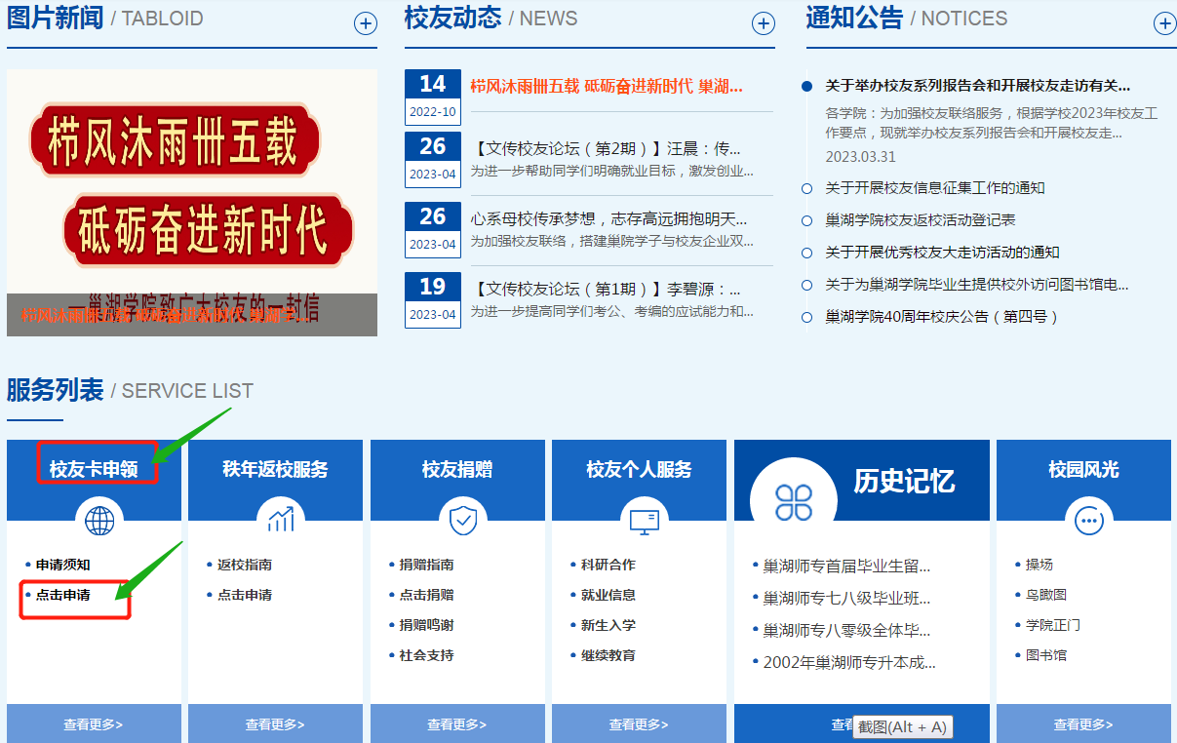Expand 校友动态 news with plus icon
Screen dimensions: 1177x743
[763, 23]
